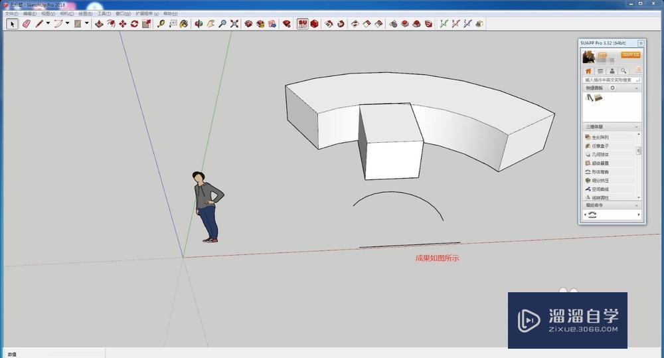Image resolution: width=664 pixels, height=358 pixels.
Task: Collapse the 最近命令 section in SUAPP
Action: tap(637, 205)
